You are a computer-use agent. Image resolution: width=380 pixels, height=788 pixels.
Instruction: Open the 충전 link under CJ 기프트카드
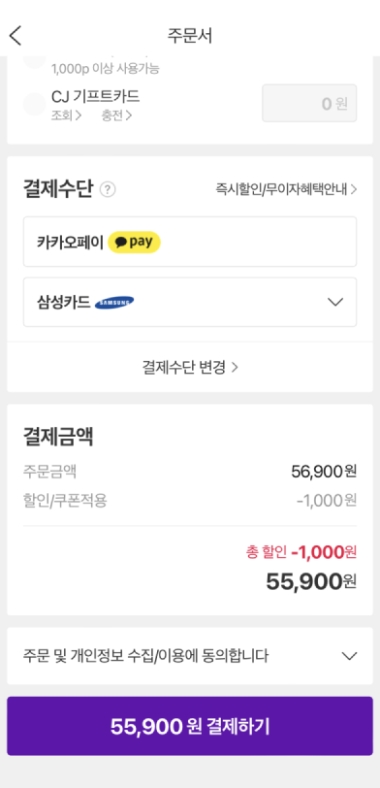pos(116,116)
